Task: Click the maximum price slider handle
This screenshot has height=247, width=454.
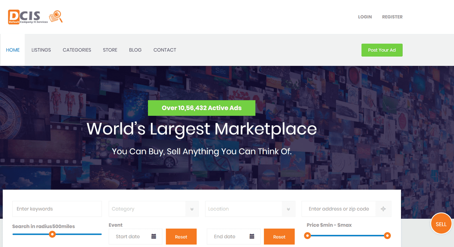Action: pos(387,236)
